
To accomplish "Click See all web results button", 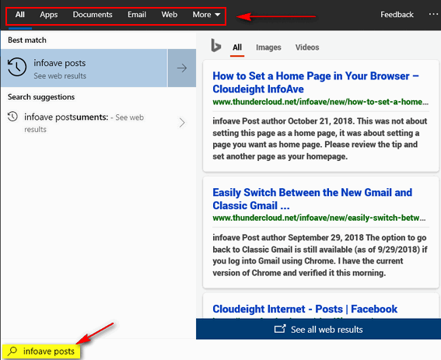I will click(x=318, y=329).
